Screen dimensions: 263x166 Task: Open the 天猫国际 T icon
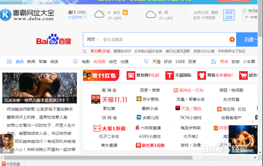click(x=170, y=75)
